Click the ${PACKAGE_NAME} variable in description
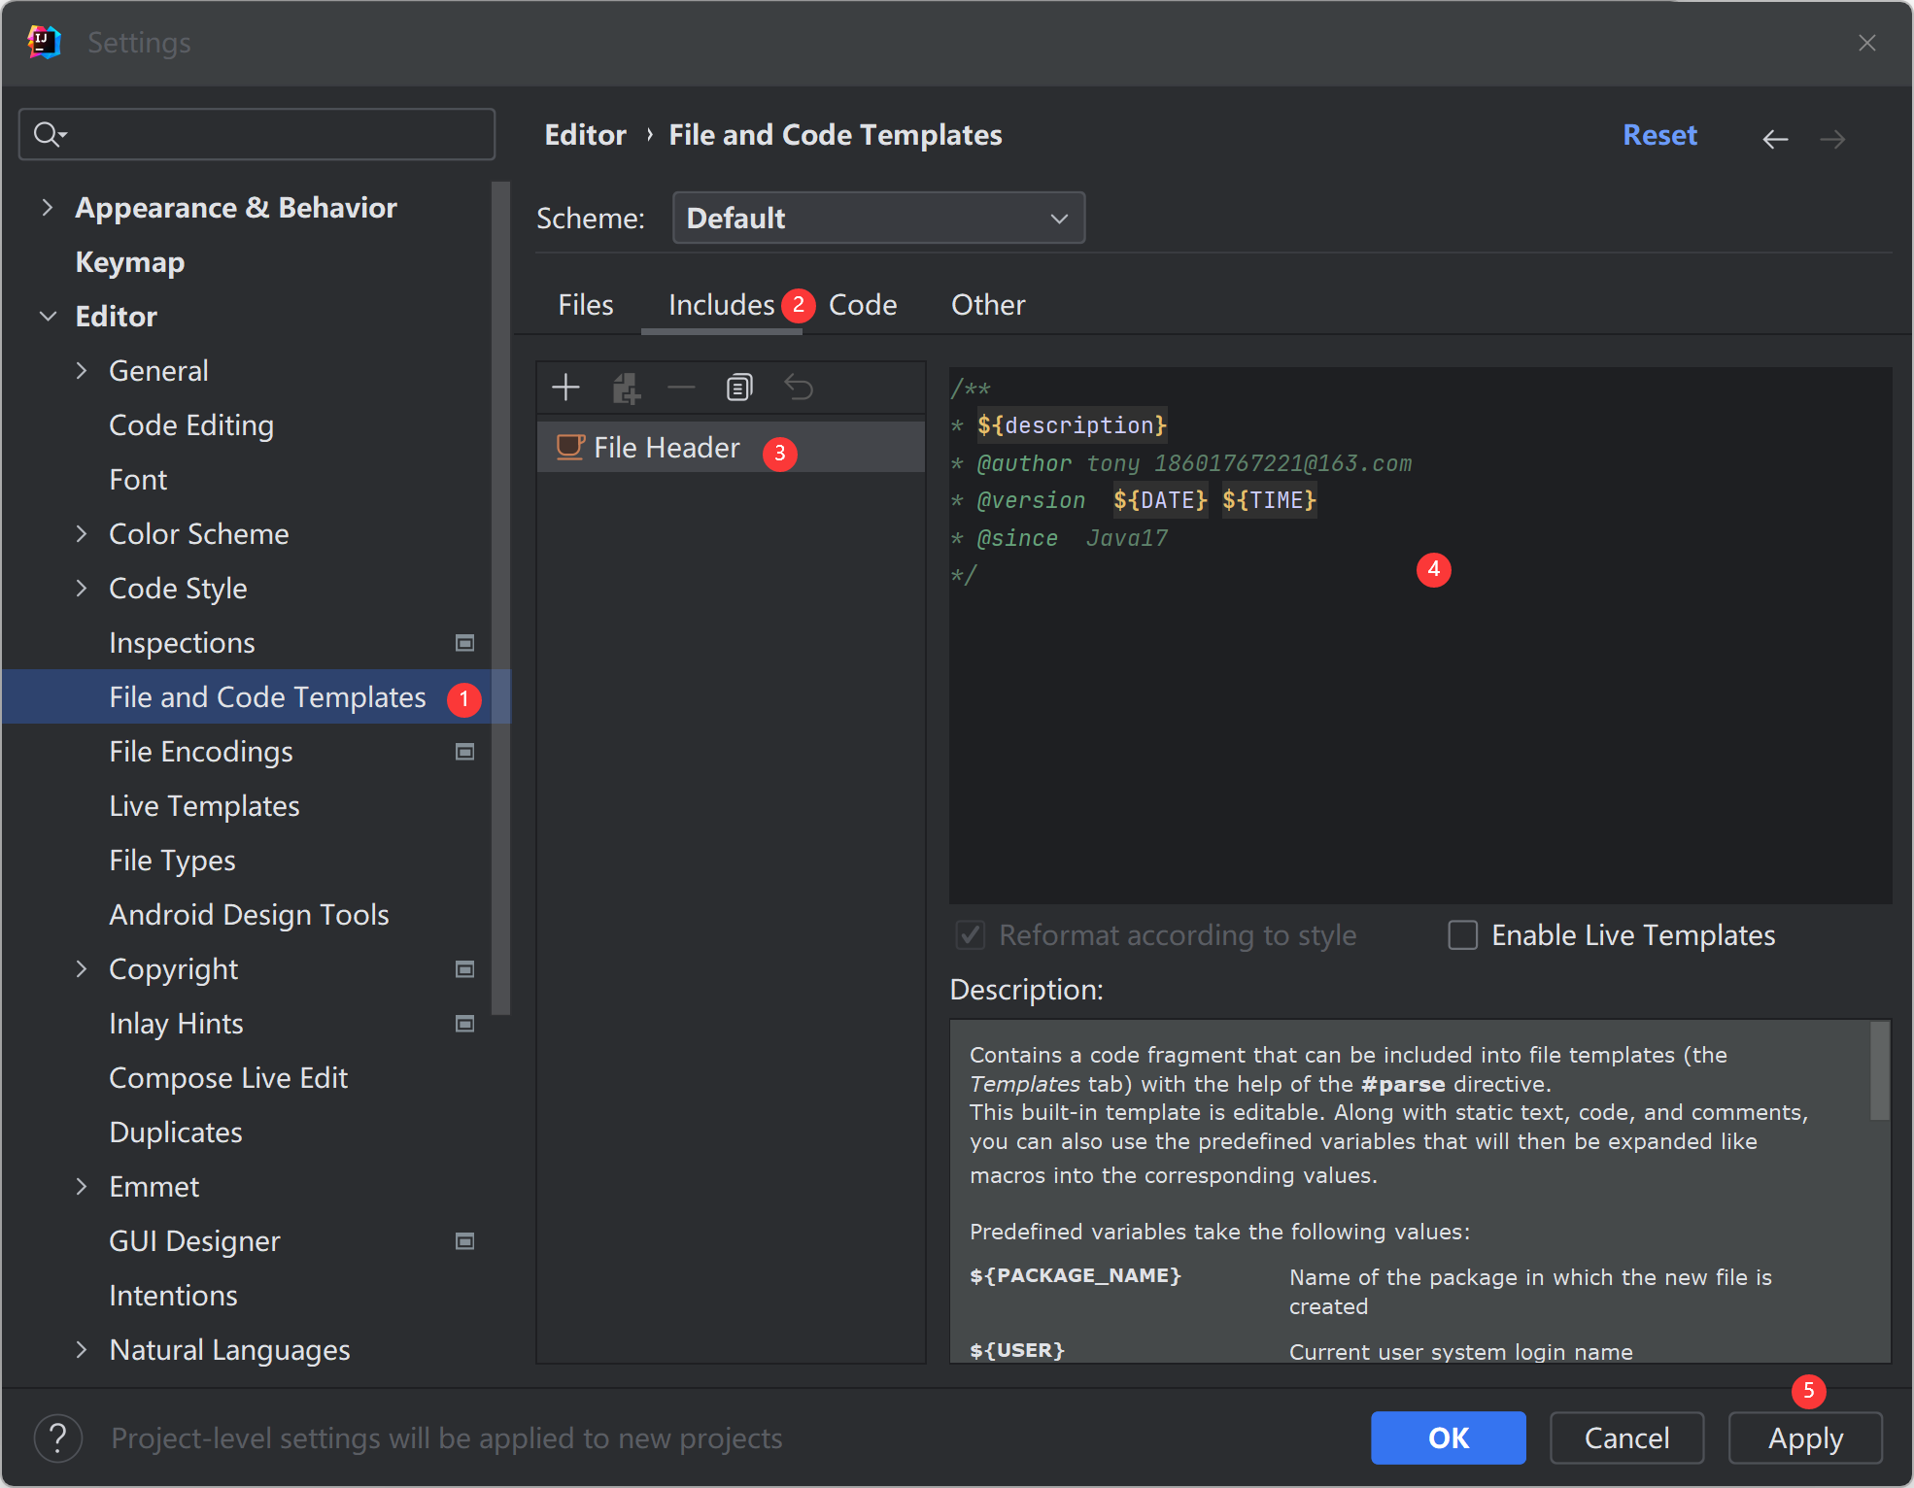1914x1488 pixels. coord(1075,1275)
